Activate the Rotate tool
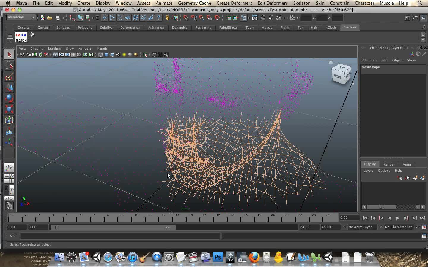 tap(9, 98)
